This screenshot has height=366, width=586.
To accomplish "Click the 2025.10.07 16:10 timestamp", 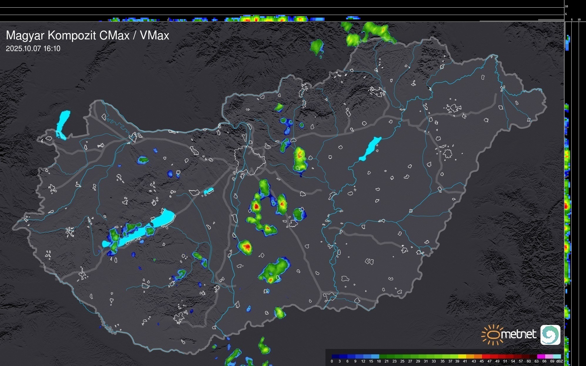I will tap(33, 49).
